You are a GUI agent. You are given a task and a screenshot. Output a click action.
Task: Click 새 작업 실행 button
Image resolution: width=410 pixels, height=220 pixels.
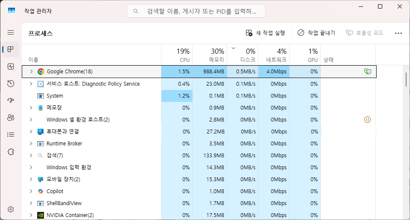click(x=265, y=33)
